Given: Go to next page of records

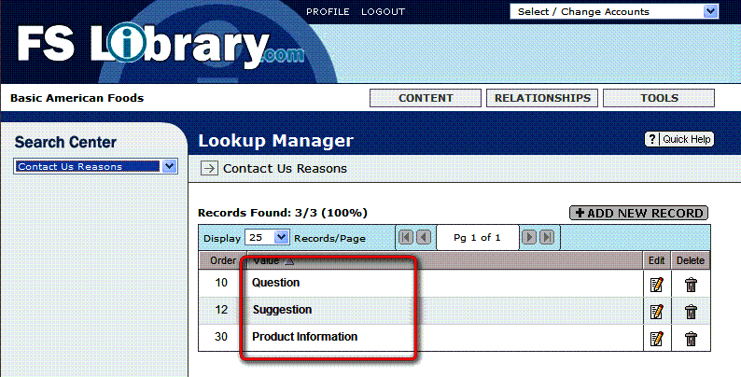Looking at the screenshot, I should [x=529, y=237].
